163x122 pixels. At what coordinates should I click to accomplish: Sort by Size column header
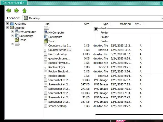[x=87, y=24]
